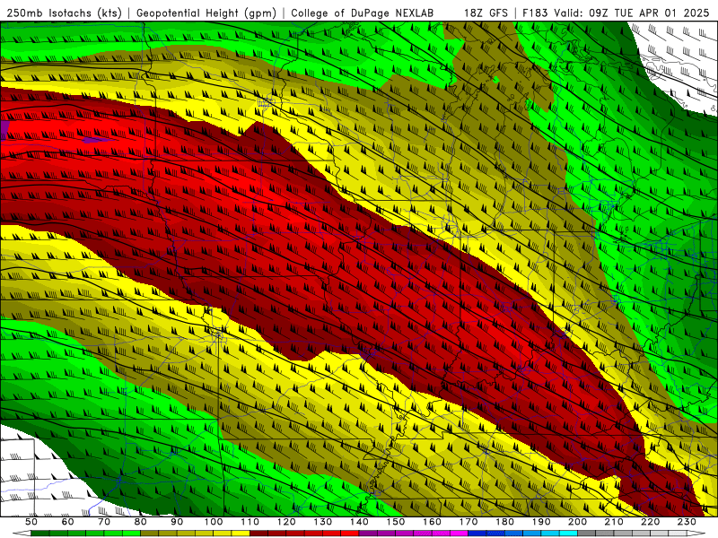Screen dimensions: 718x538
Task: Click the 'Valid: 09Z TUE APR 01 2025' text
Action: point(632,13)
